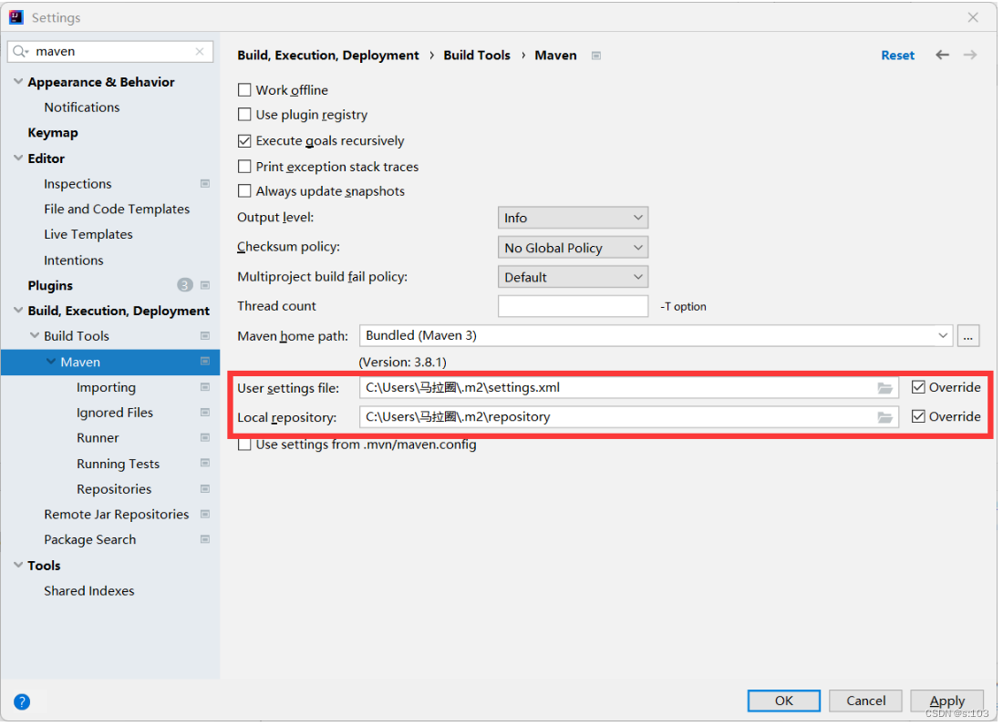Click the Plugins update count badge
Screen dimensions: 1003x726
(185, 286)
